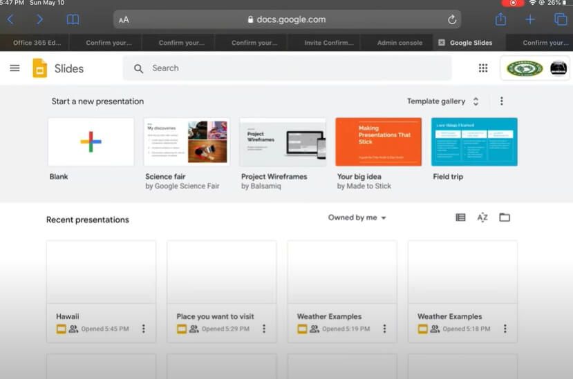
Task: Click "by Made to Stick" text
Action: coord(364,186)
